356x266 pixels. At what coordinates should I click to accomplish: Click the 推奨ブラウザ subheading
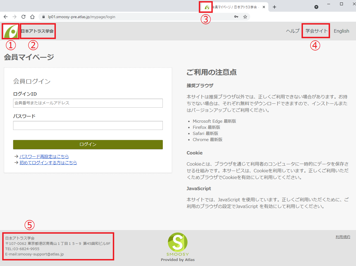(x=200, y=86)
